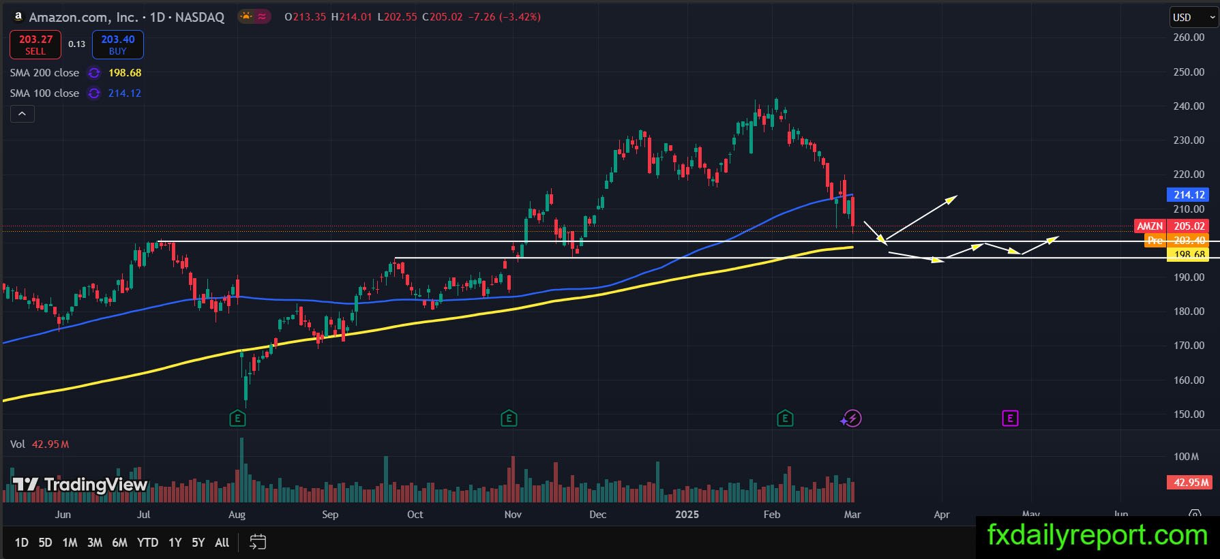Click the yellow 198.68 SMA price label
Image resolution: width=1220 pixels, height=559 pixels.
coord(1188,254)
